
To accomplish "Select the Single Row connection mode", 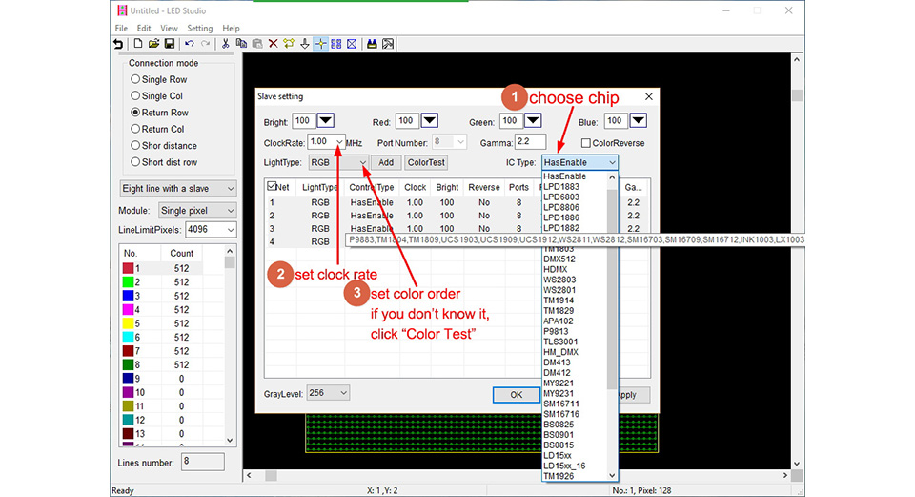I will [159, 79].
